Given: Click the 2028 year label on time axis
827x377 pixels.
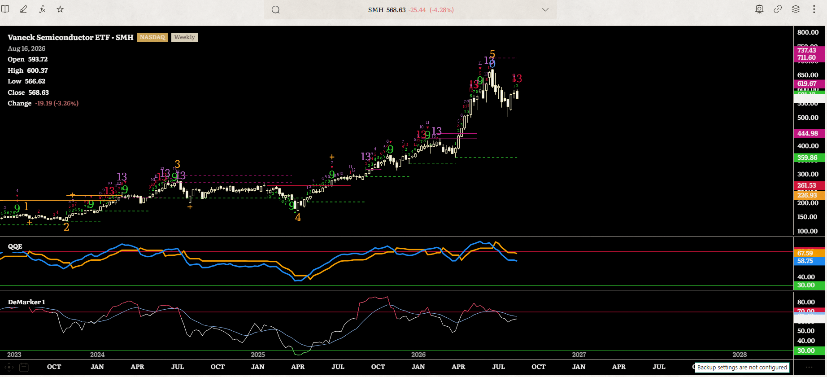Looking at the screenshot, I should [740, 355].
